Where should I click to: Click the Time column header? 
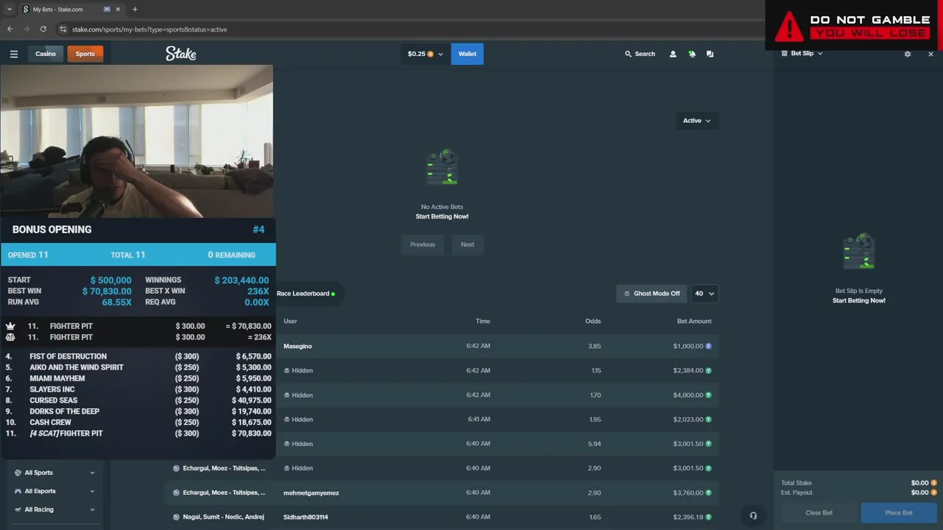[x=483, y=321]
